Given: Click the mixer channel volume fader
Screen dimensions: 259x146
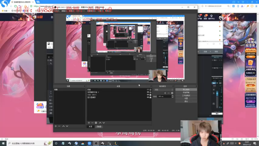Looking at the screenshot, I should point(217,94).
